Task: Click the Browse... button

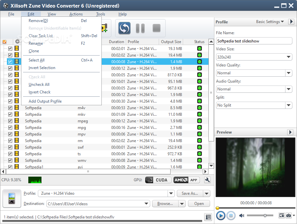Action: [165, 204]
